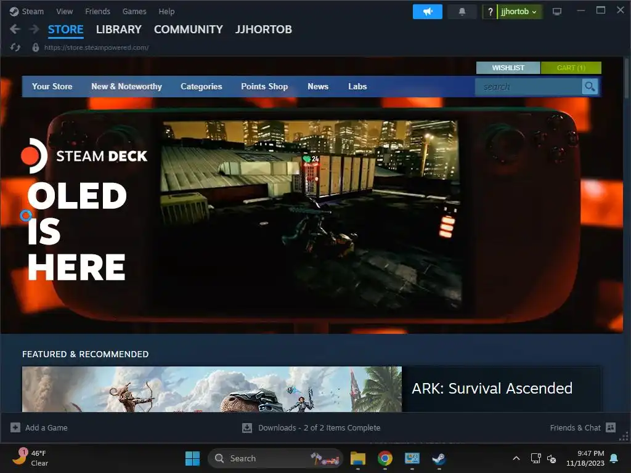Go forward with the forward arrow

click(35, 30)
